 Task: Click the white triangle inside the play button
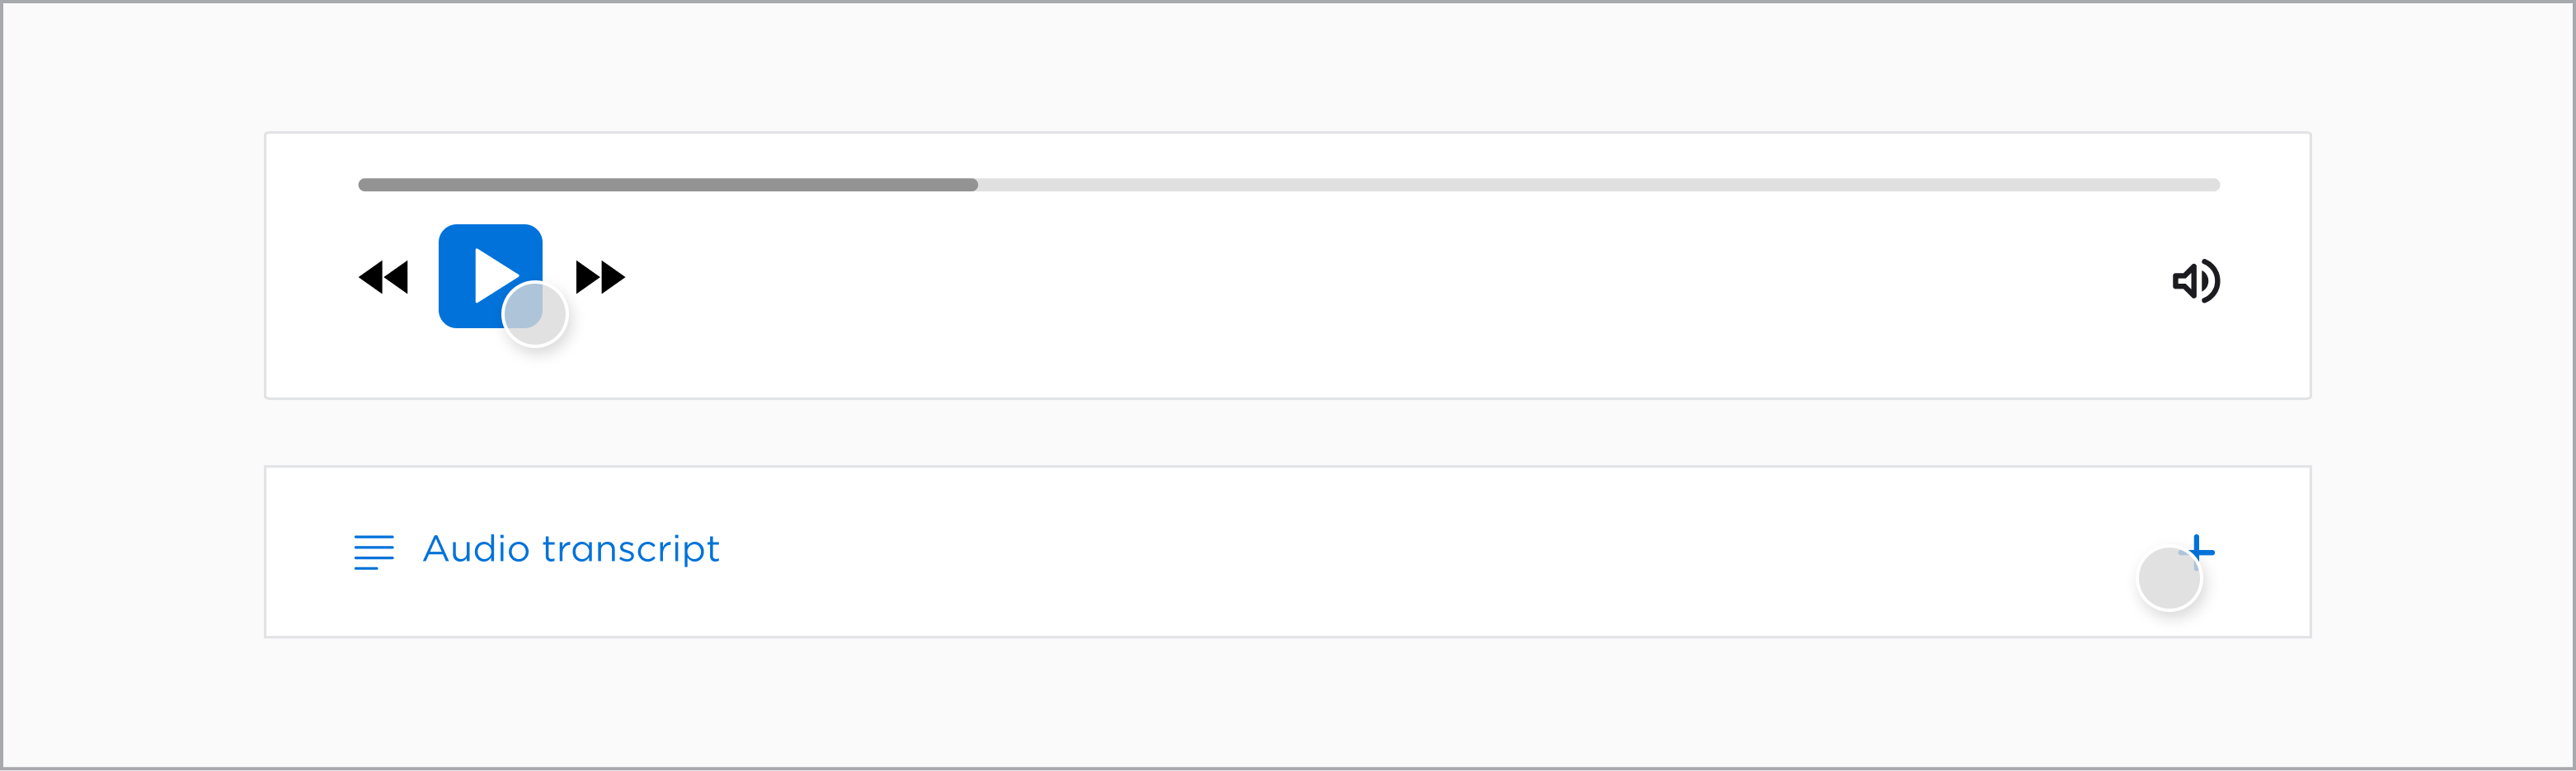click(x=494, y=275)
